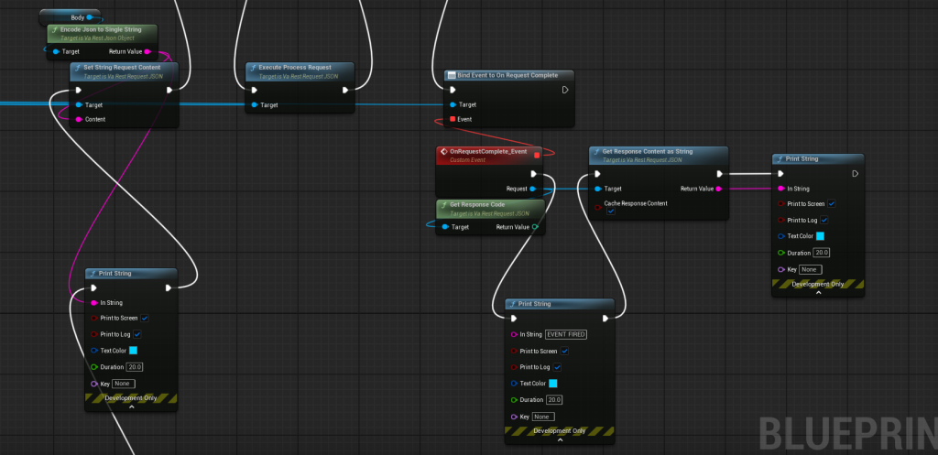Collapse the rightmost Print String's advanced options
Image resolution: width=938 pixels, height=455 pixels.
pos(818,292)
